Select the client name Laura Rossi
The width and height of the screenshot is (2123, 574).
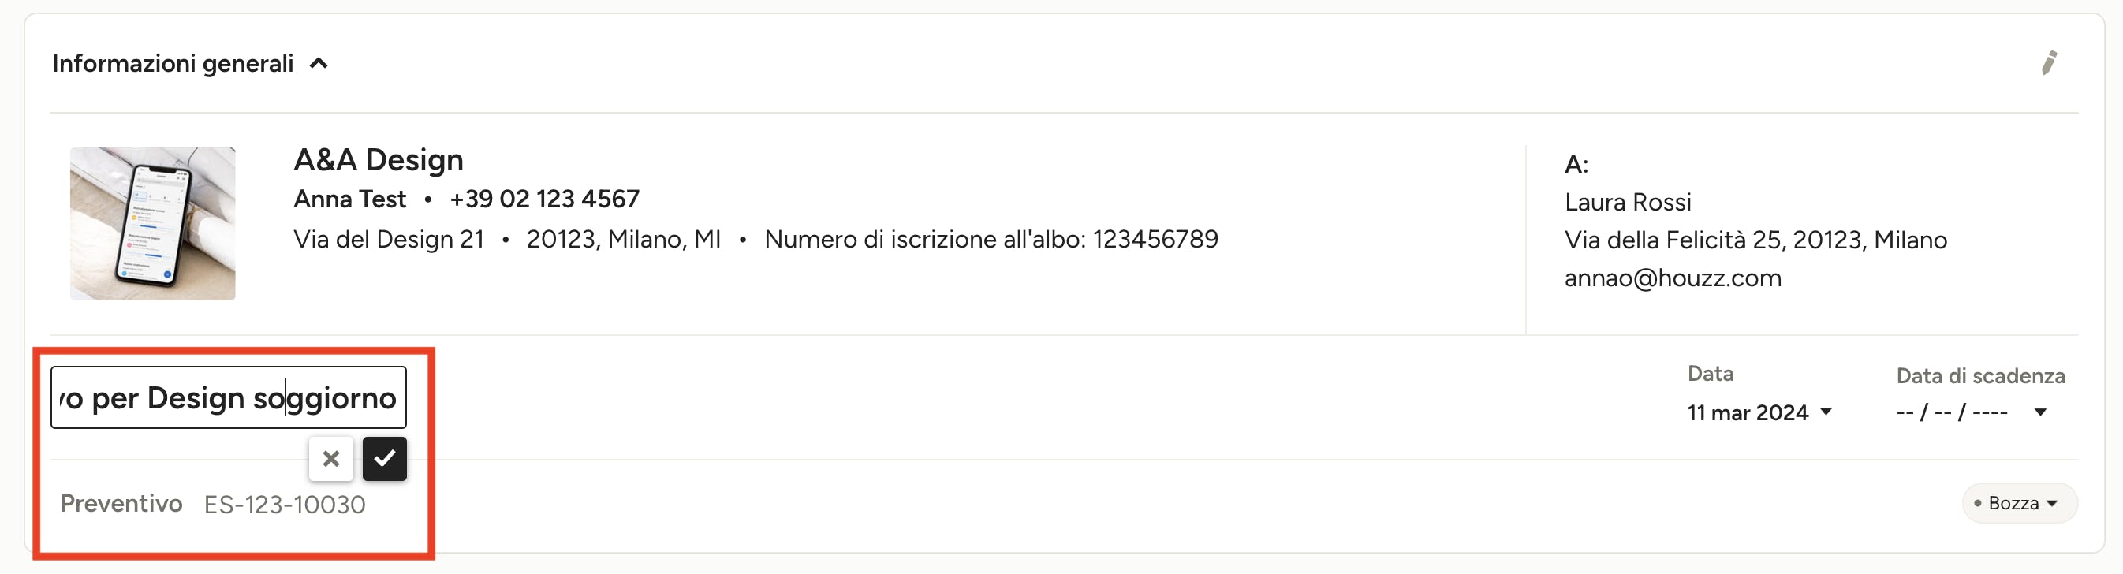1628,202
